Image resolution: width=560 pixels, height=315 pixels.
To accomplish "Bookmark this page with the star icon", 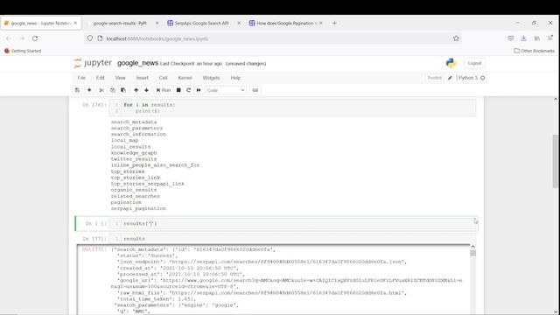I will click(x=456, y=38).
